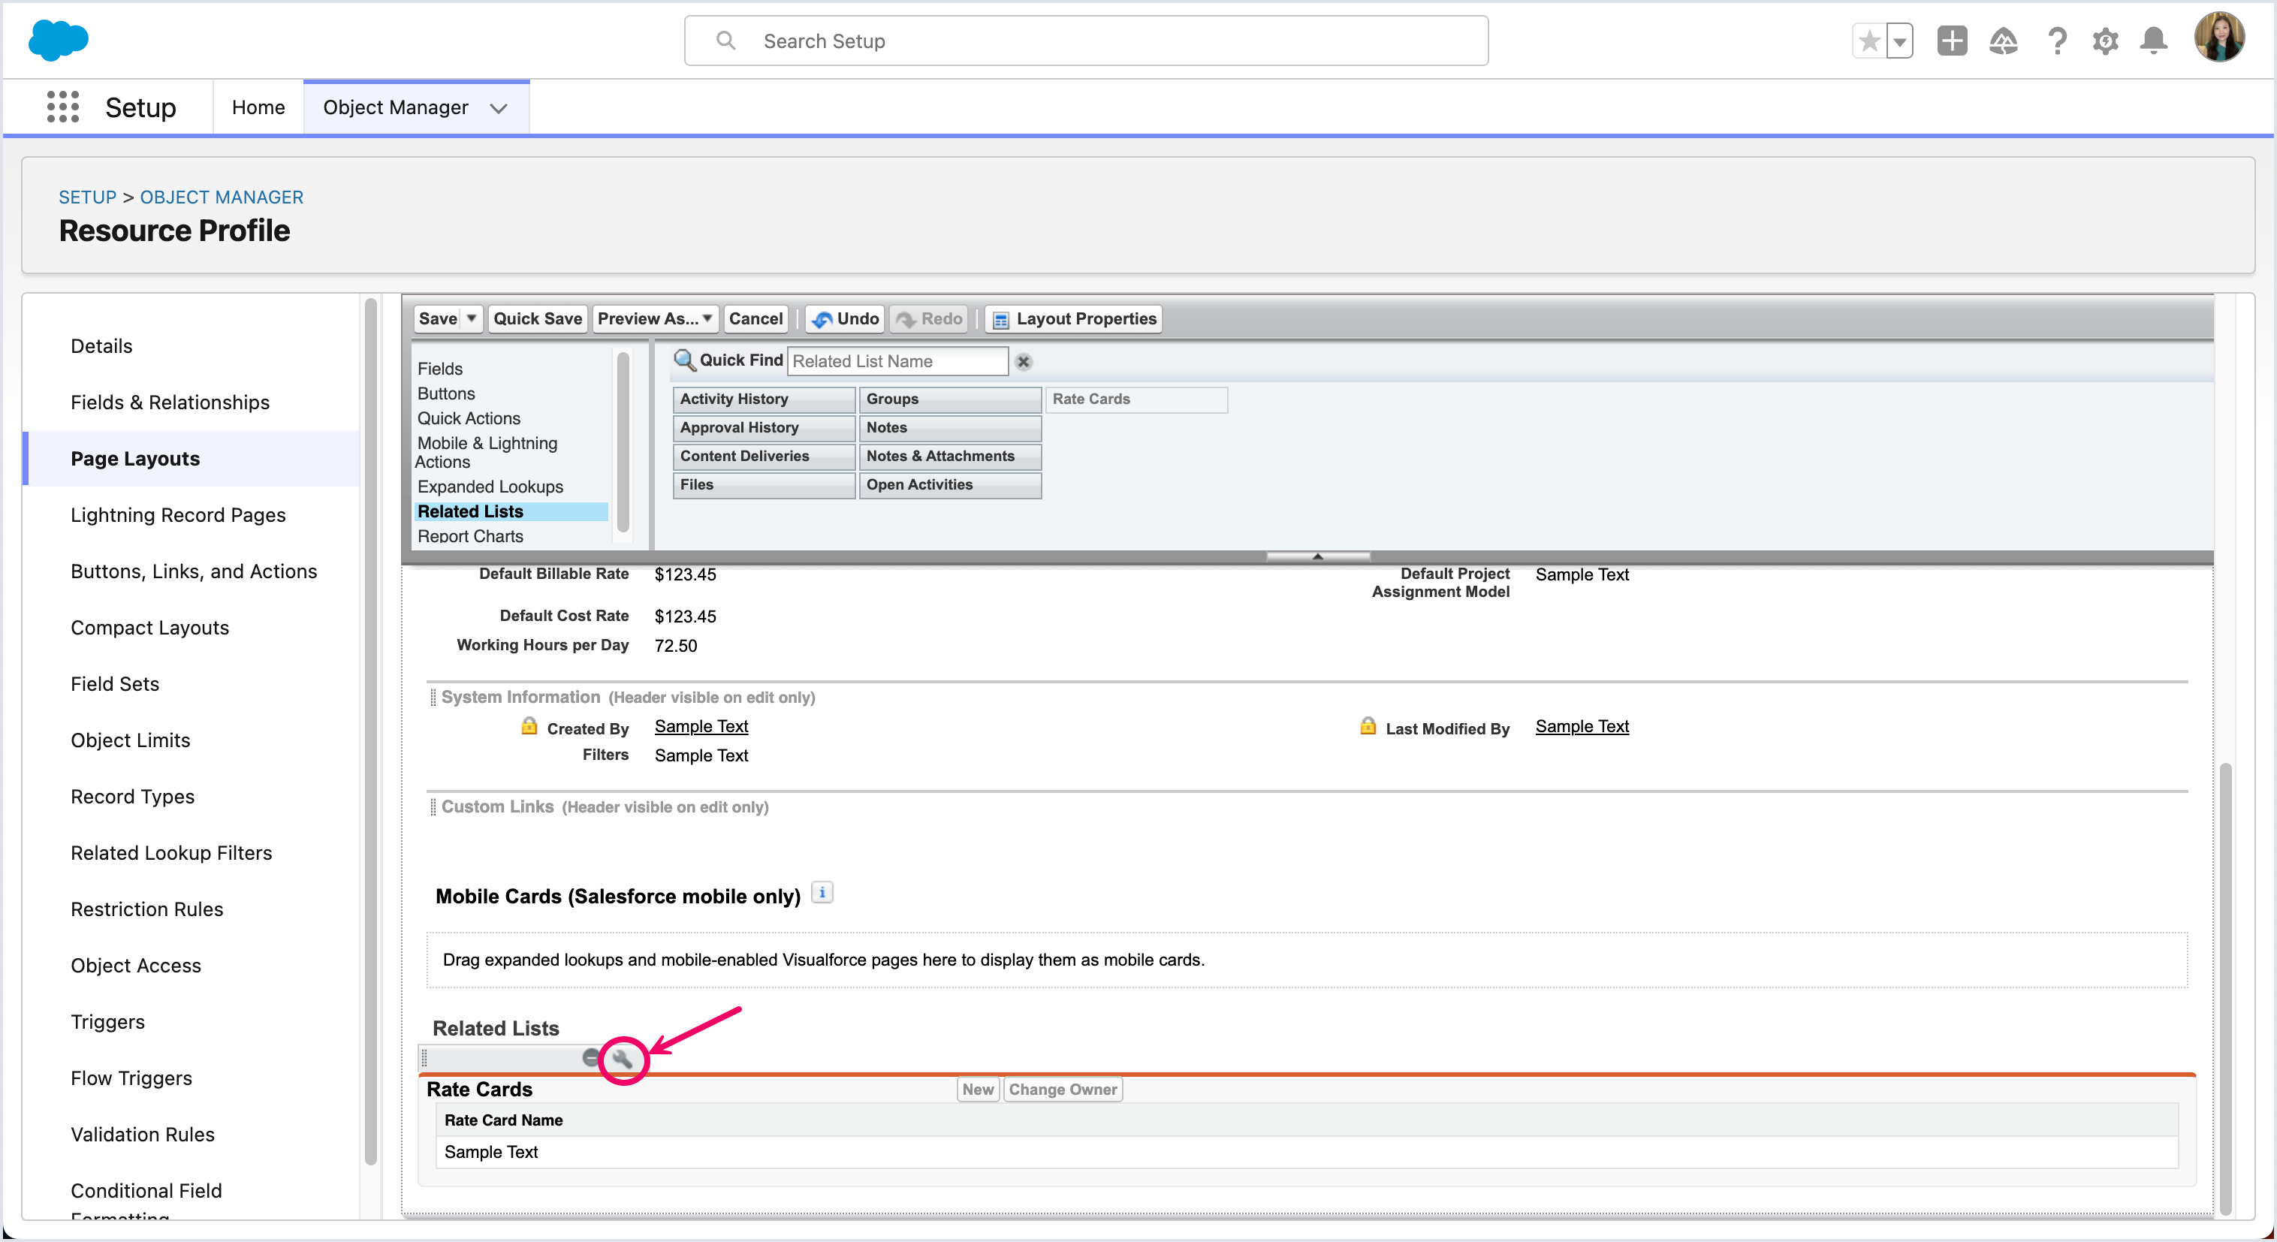Open the App Launcher dots icon
The height and width of the screenshot is (1242, 2277).
63,107
